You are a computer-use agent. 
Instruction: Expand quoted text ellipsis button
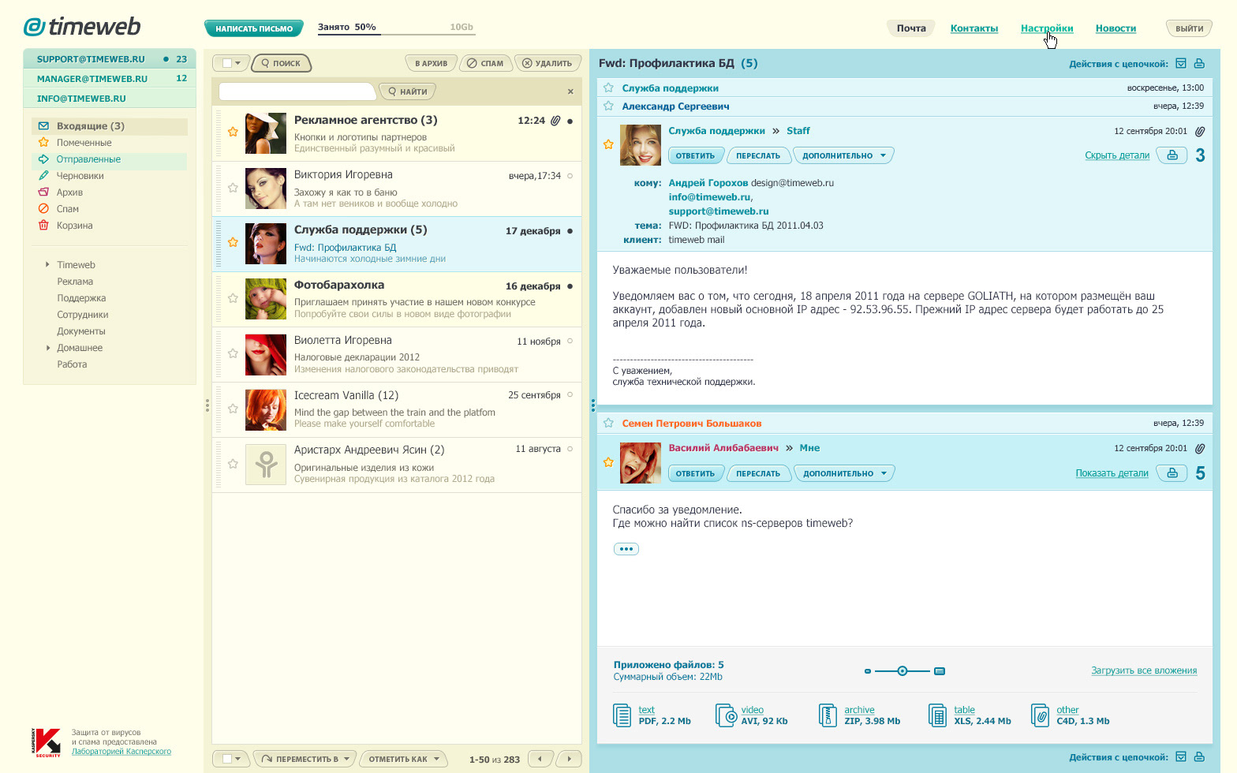626,549
